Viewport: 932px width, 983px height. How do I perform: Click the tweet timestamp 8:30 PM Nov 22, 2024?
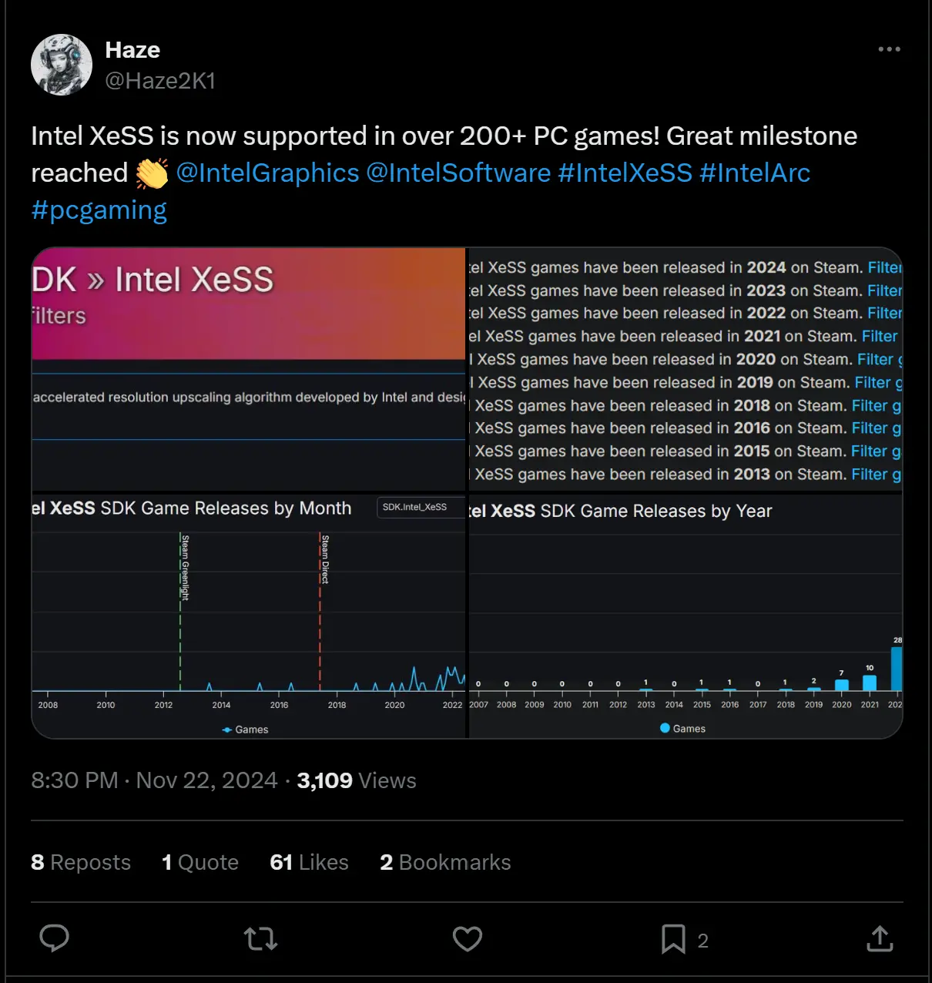coord(154,780)
